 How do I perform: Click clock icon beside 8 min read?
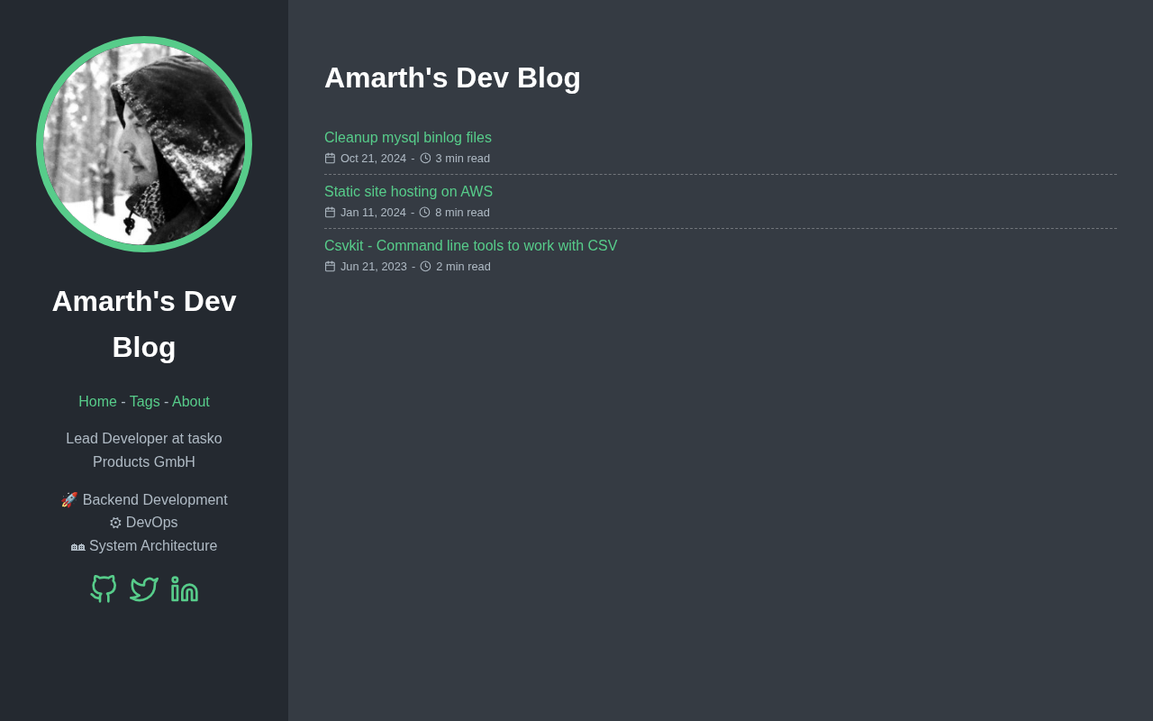point(424,213)
